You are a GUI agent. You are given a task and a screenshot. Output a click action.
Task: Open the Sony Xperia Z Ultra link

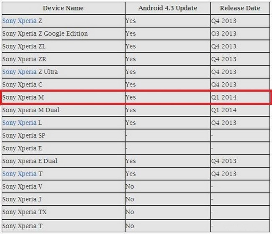[x=19, y=71]
